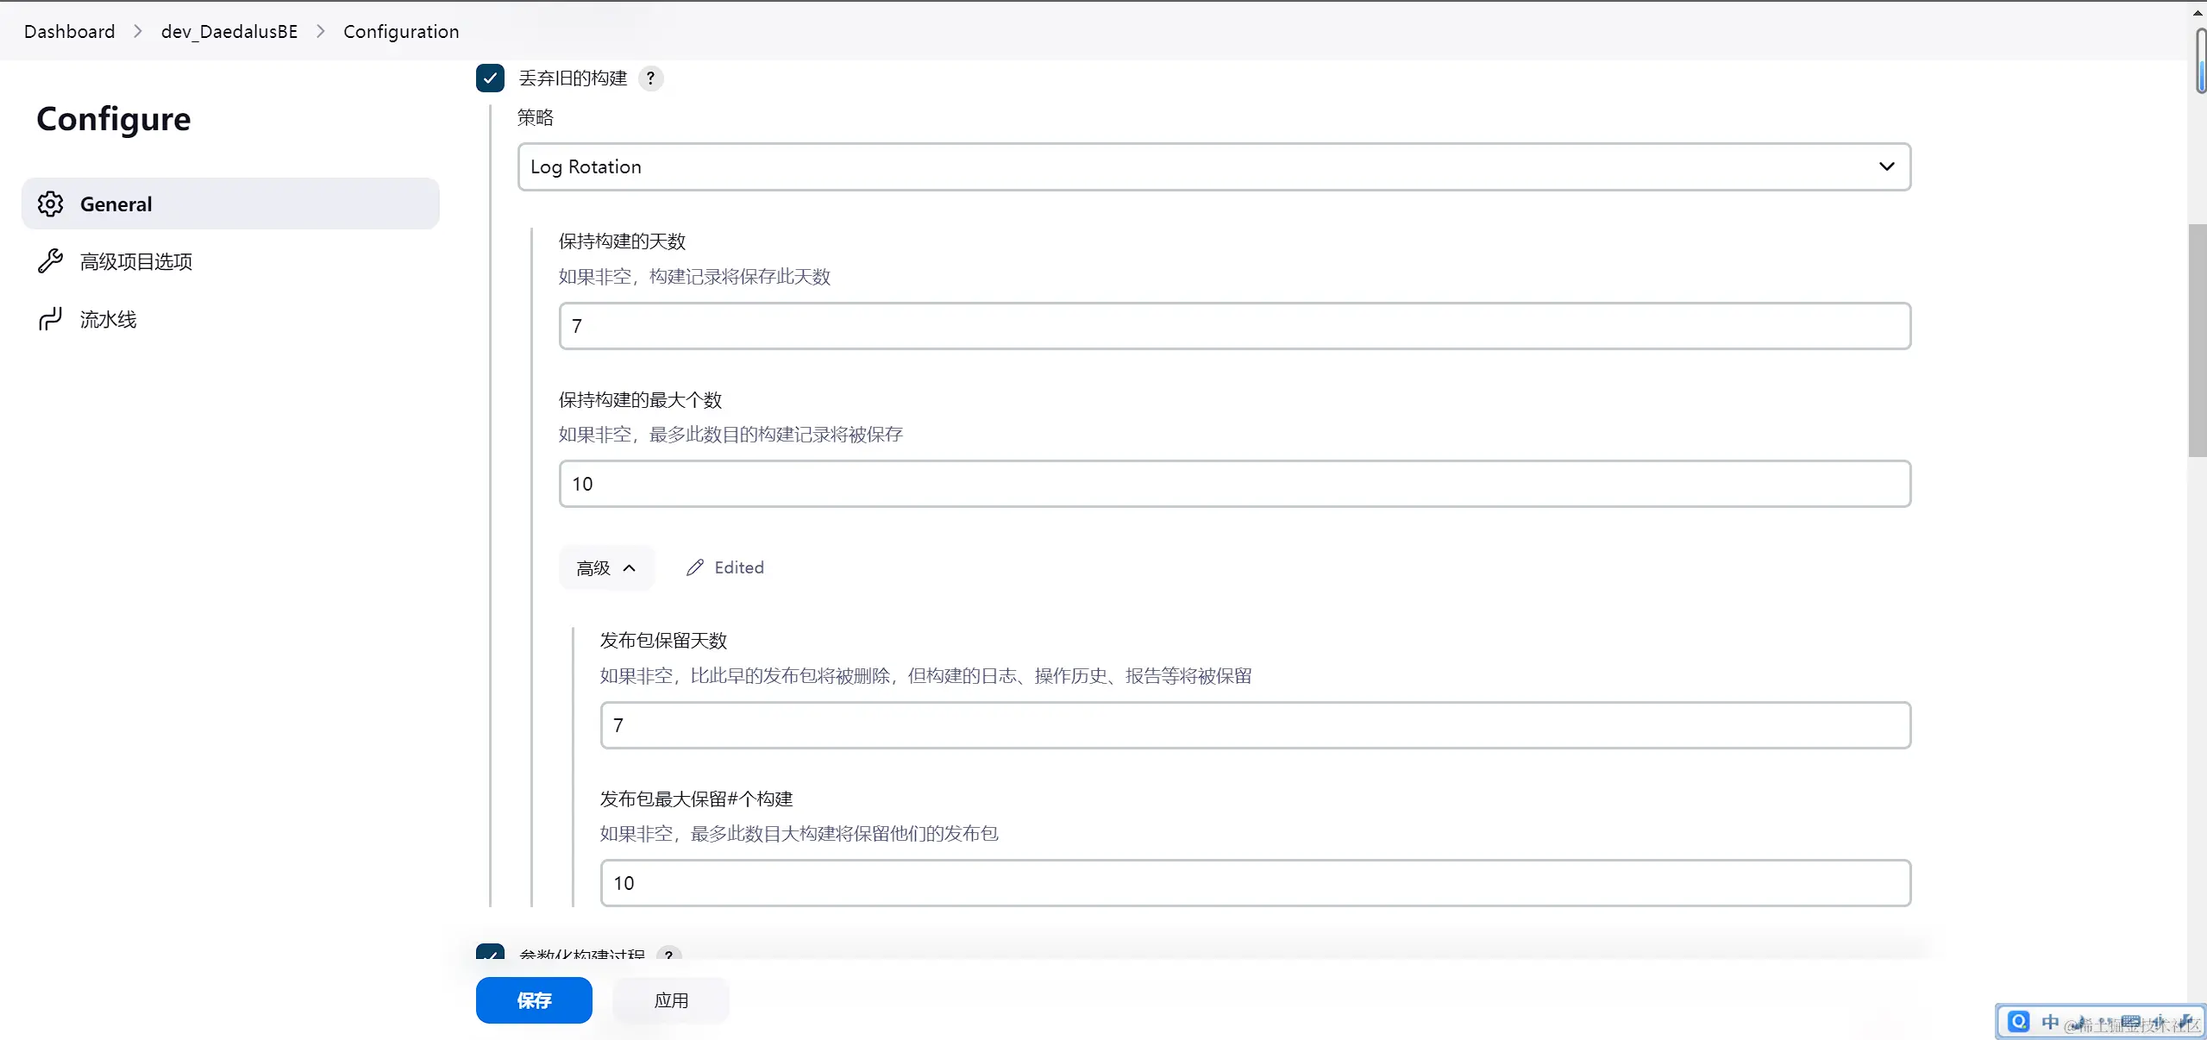
Task: Click the 流水线 pipeline icon
Action: (x=50, y=319)
